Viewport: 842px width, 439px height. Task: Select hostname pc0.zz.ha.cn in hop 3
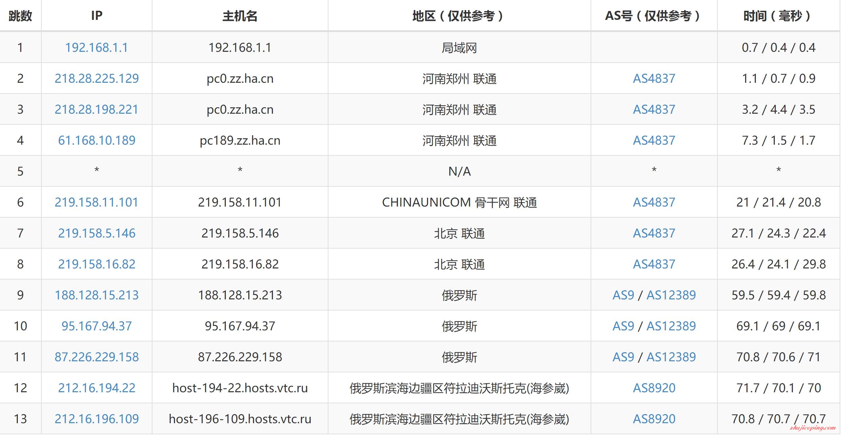coord(240,109)
